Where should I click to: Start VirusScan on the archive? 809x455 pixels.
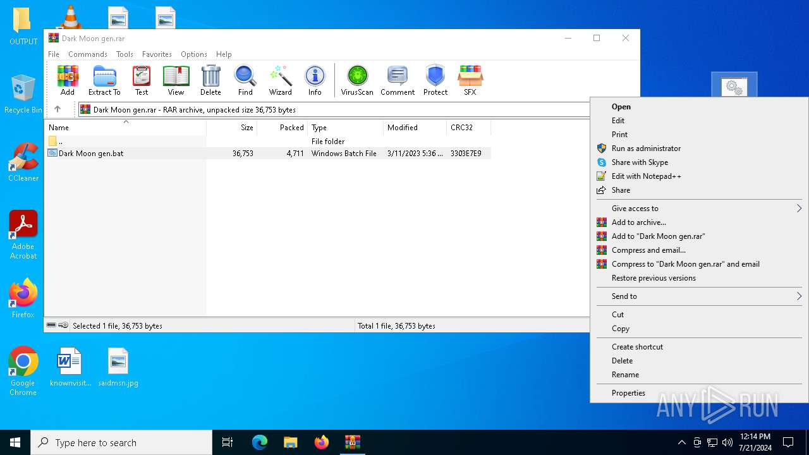[357, 80]
